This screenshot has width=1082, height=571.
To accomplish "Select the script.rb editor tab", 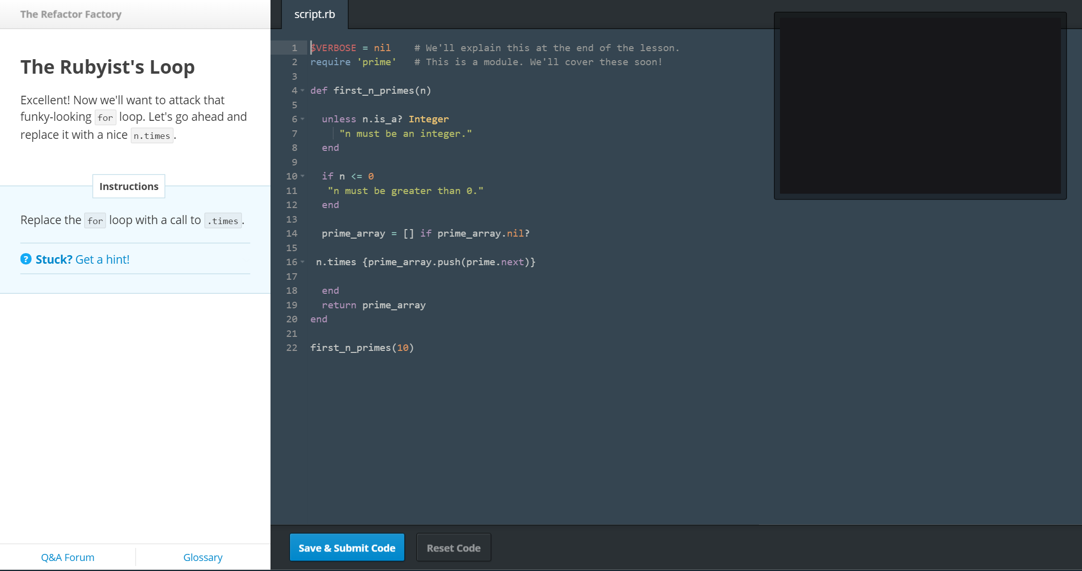I will pos(315,15).
